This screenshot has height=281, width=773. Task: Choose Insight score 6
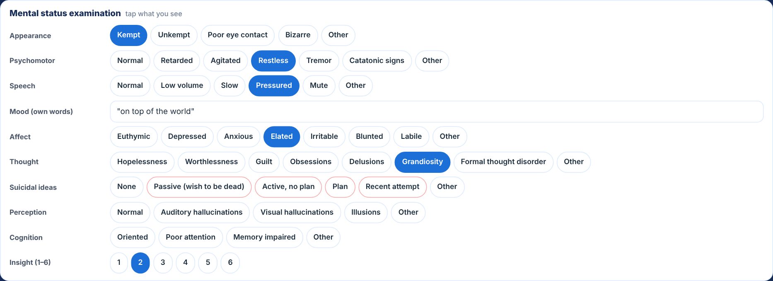point(230,263)
